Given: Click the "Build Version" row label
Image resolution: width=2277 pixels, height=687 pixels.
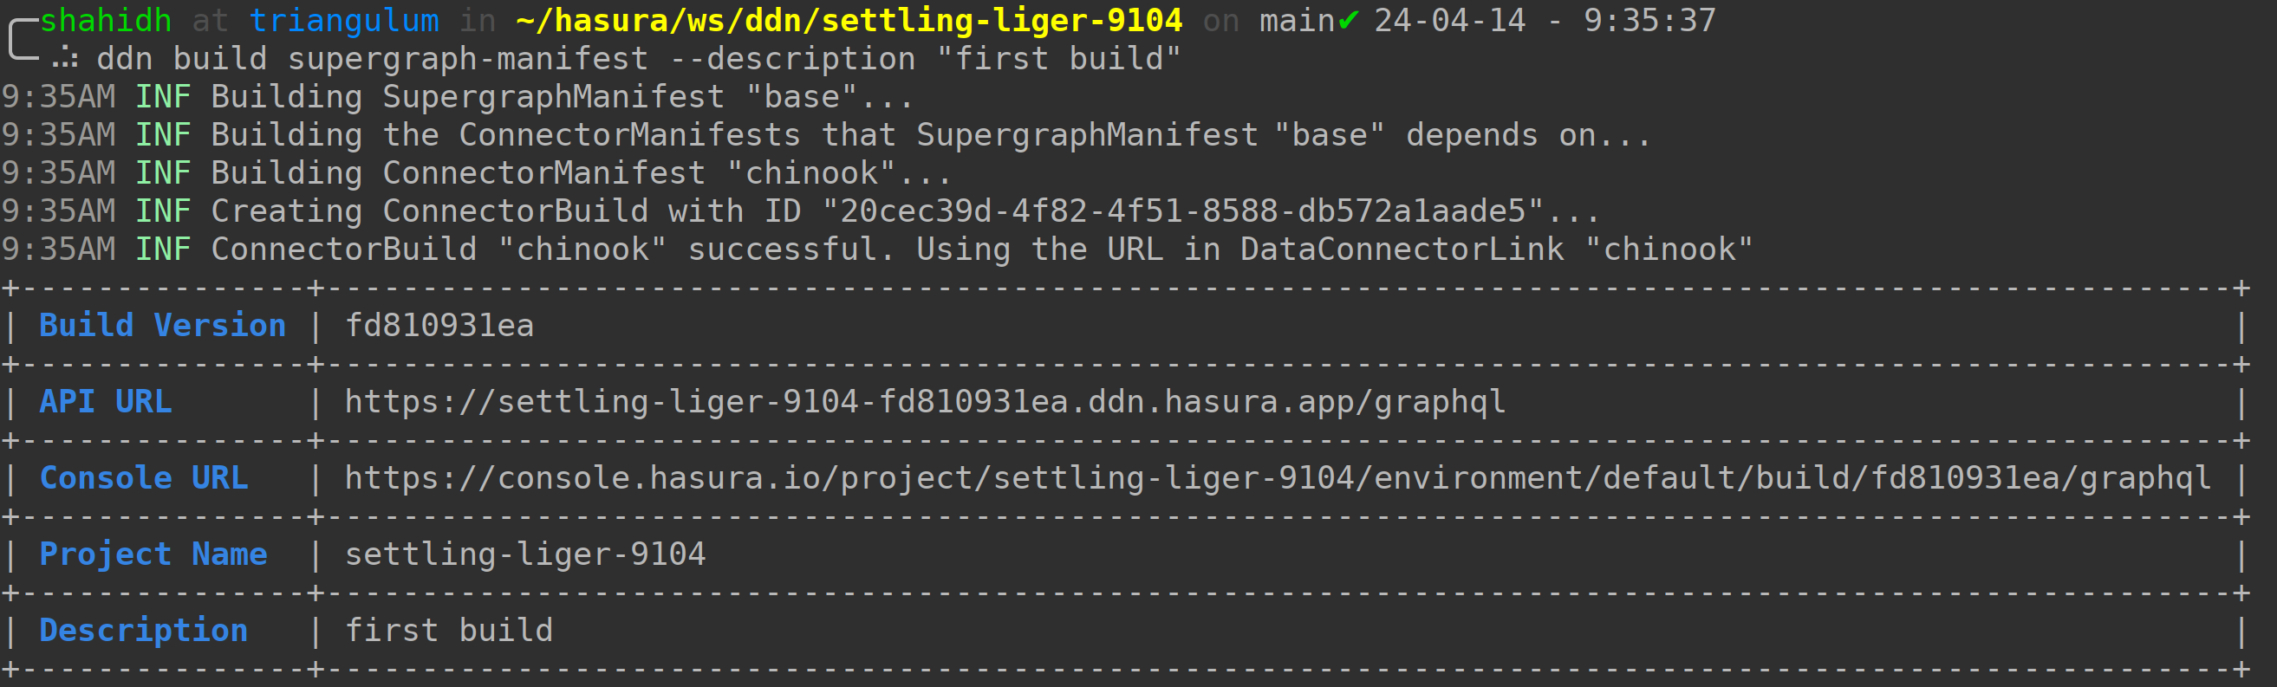Looking at the screenshot, I should 163,326.
